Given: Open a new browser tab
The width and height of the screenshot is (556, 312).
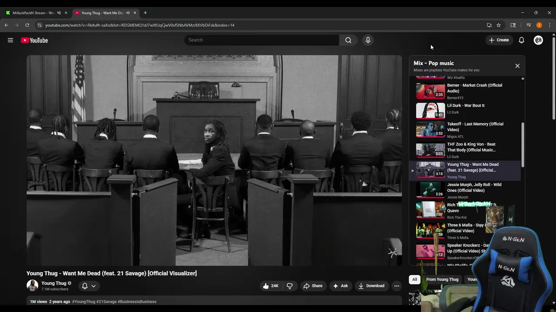Looking at the screenshot, I should tap(145, 13).
